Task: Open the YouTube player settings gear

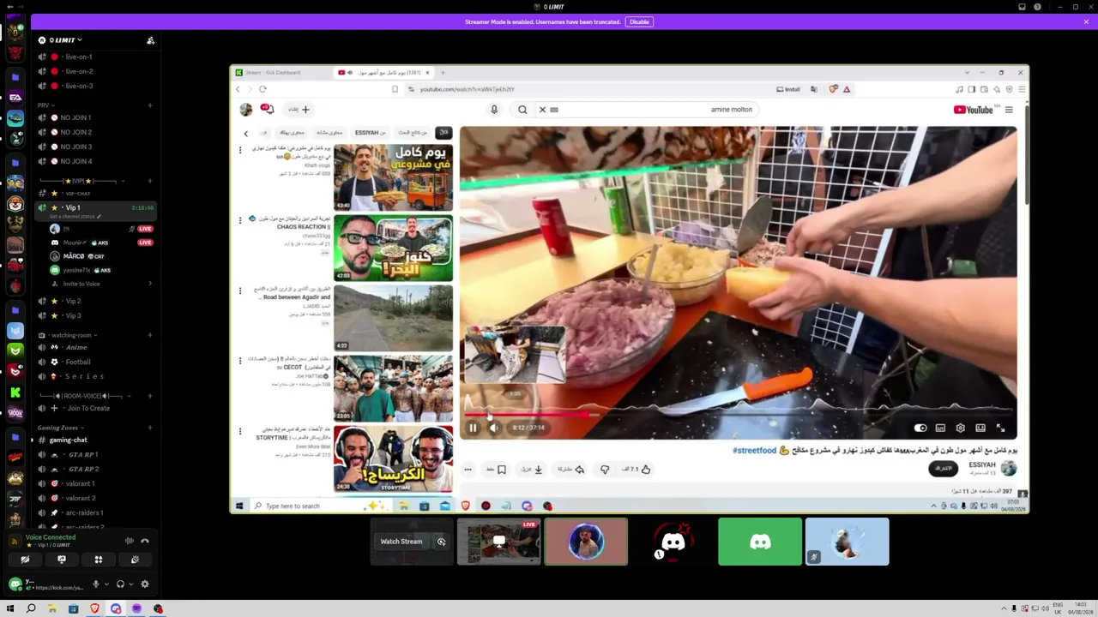Action: point(961,428)
